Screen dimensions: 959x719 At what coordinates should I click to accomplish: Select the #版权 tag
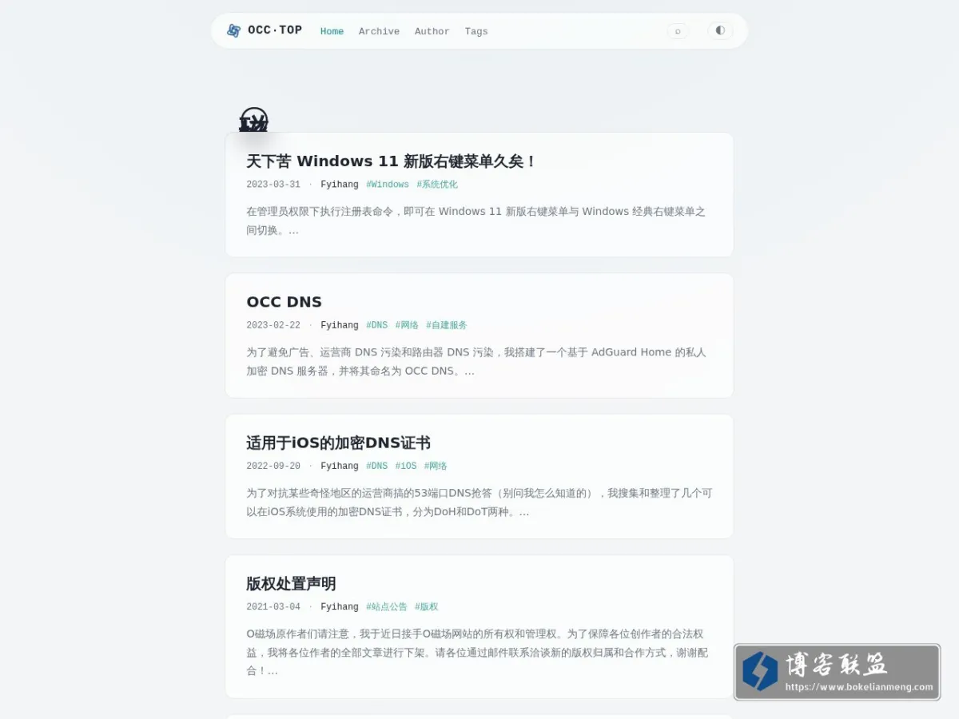427,606
